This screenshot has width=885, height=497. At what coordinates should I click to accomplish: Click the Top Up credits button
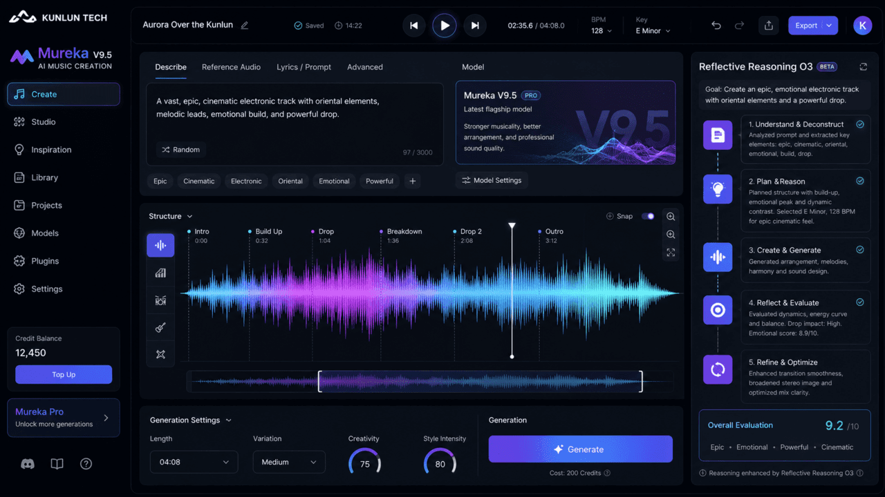64,375
